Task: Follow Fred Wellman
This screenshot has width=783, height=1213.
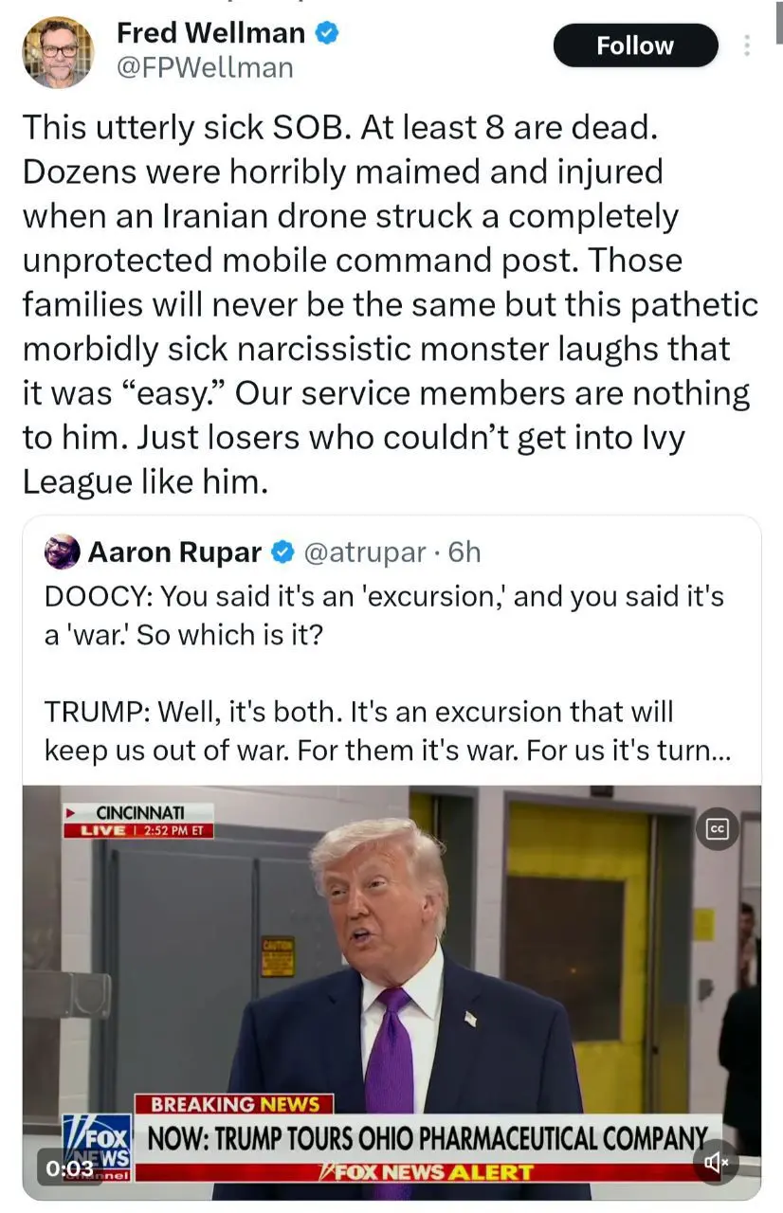Action: tap(635, 45)
